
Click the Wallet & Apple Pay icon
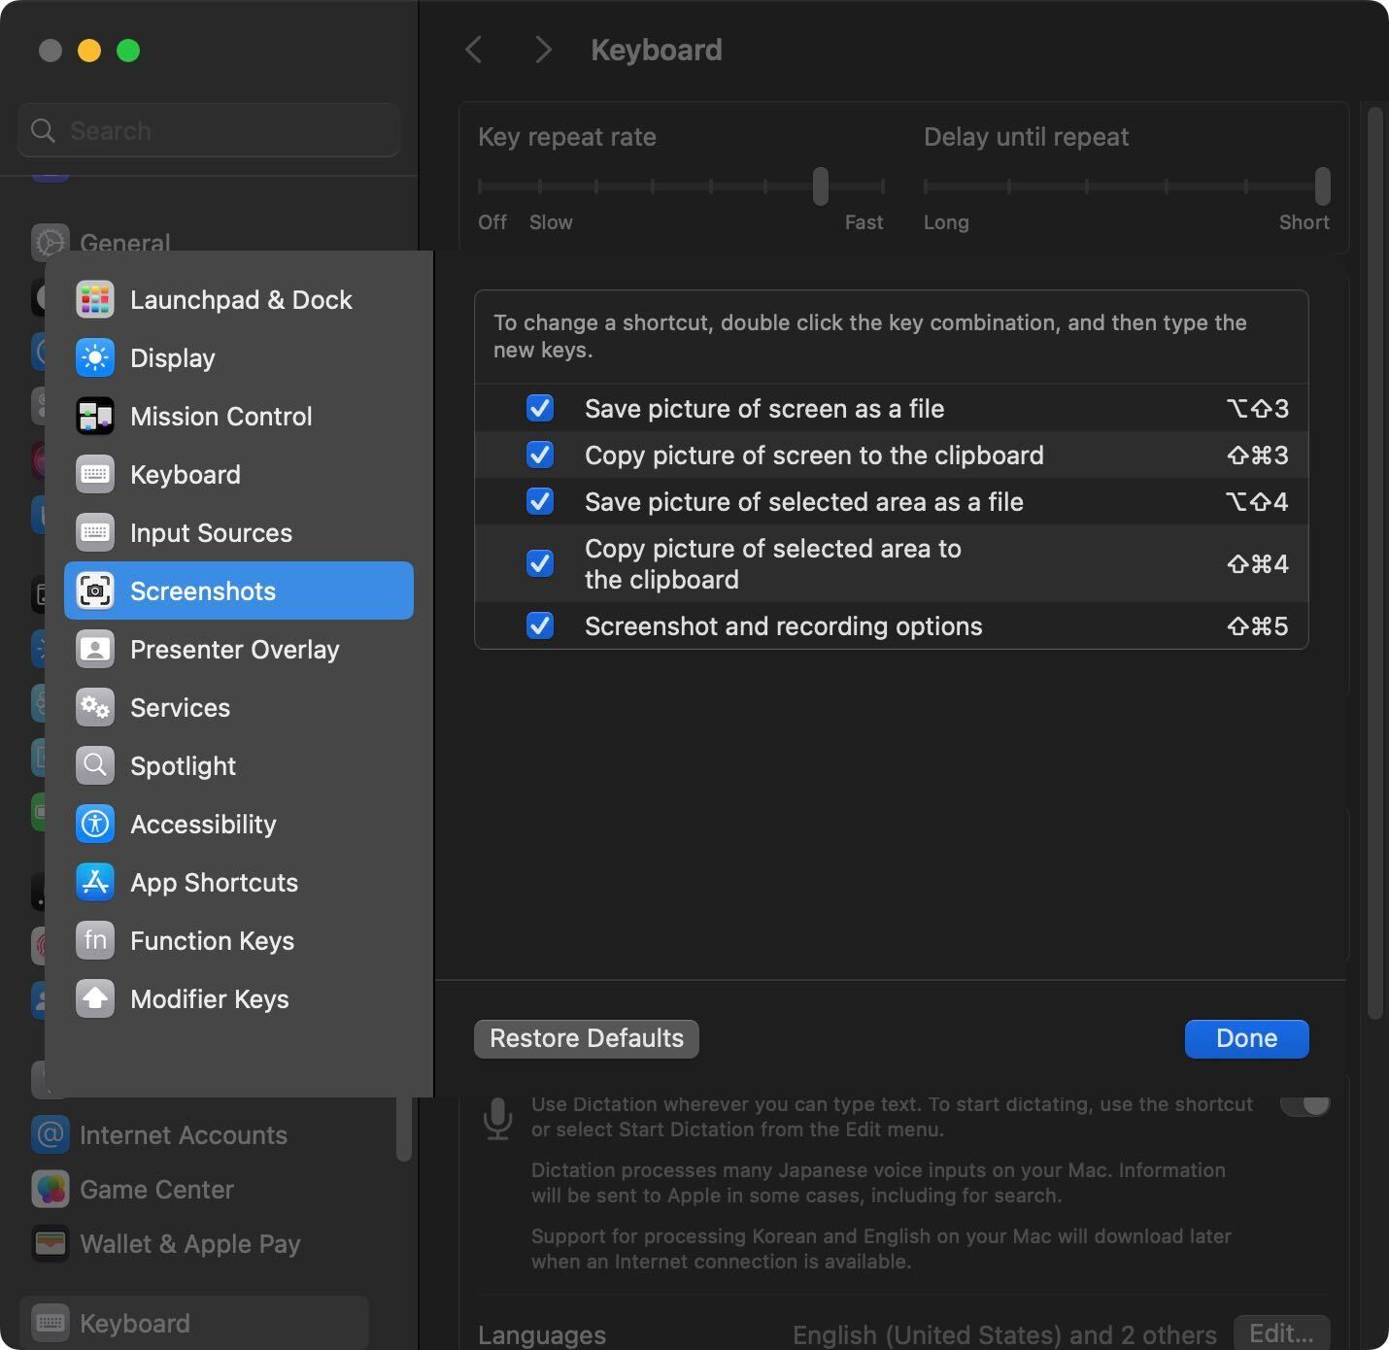point(51,1243)
